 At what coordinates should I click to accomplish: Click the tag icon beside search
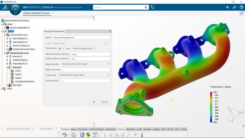(x=152, y=7)
